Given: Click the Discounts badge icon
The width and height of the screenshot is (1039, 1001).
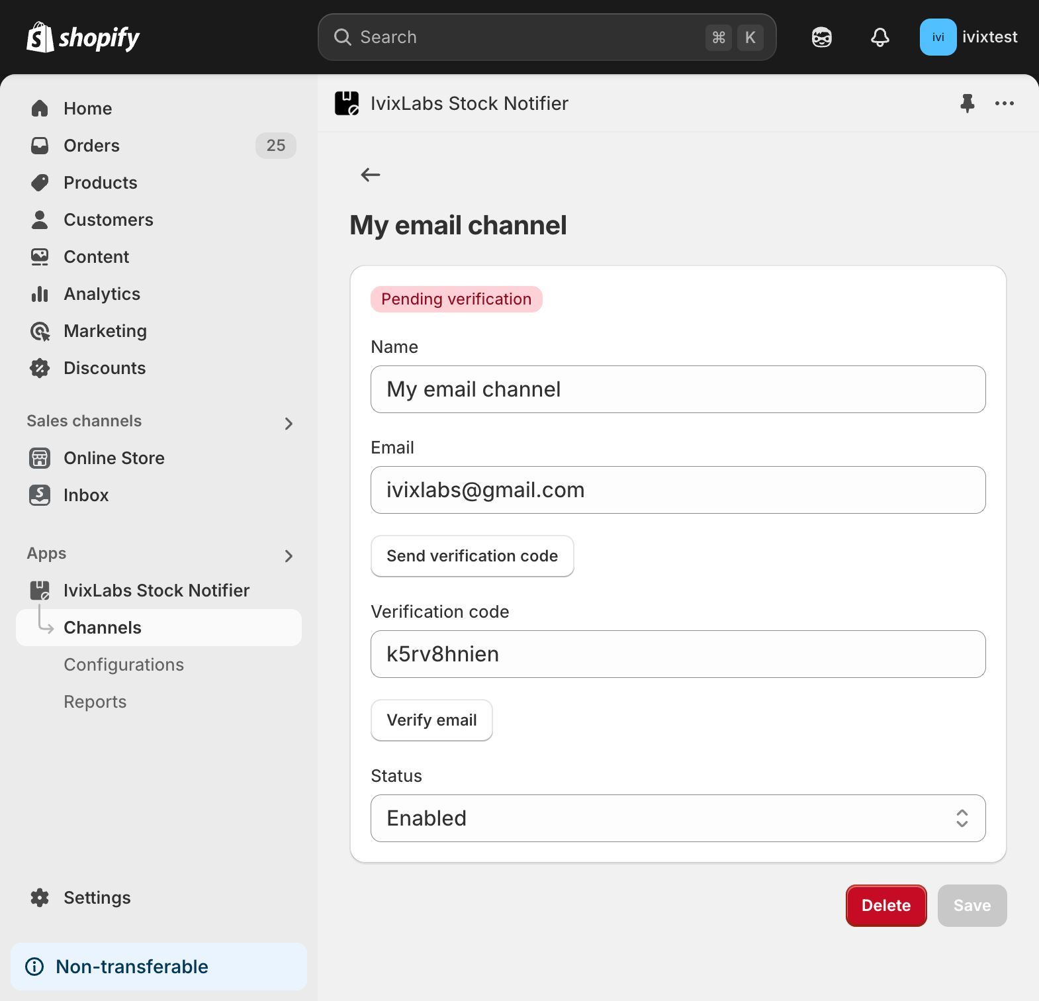Looking at the screenshot, I should (40, 368).
